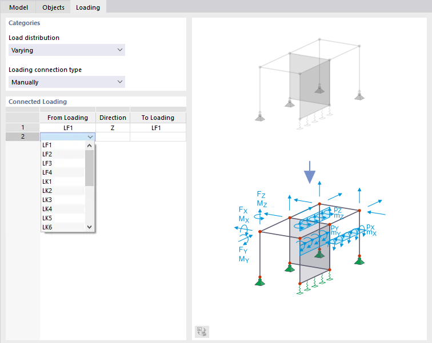Screen dimensions: 432x343
Task: Switch to the Objects tab
Action: pos(53,7)
